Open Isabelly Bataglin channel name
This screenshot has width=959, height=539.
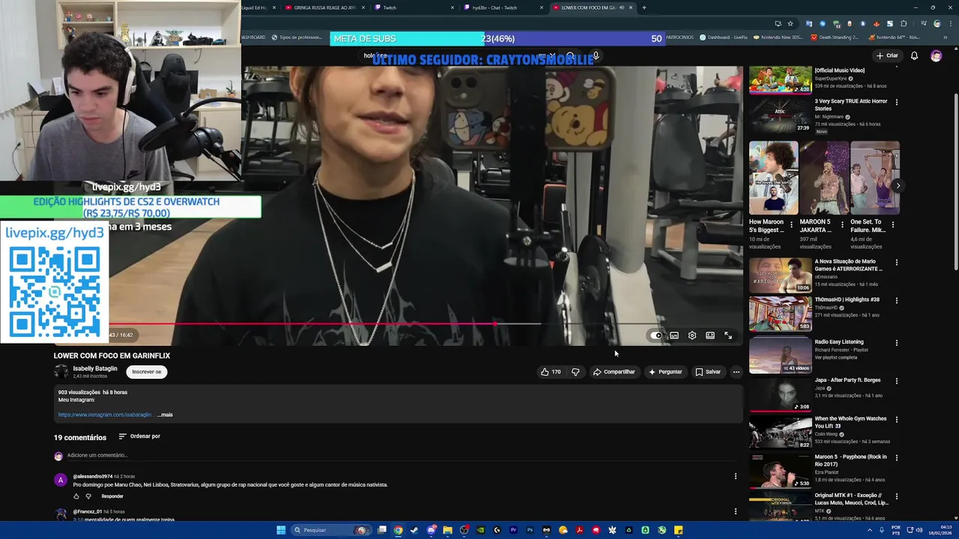[x=95, y=369]
